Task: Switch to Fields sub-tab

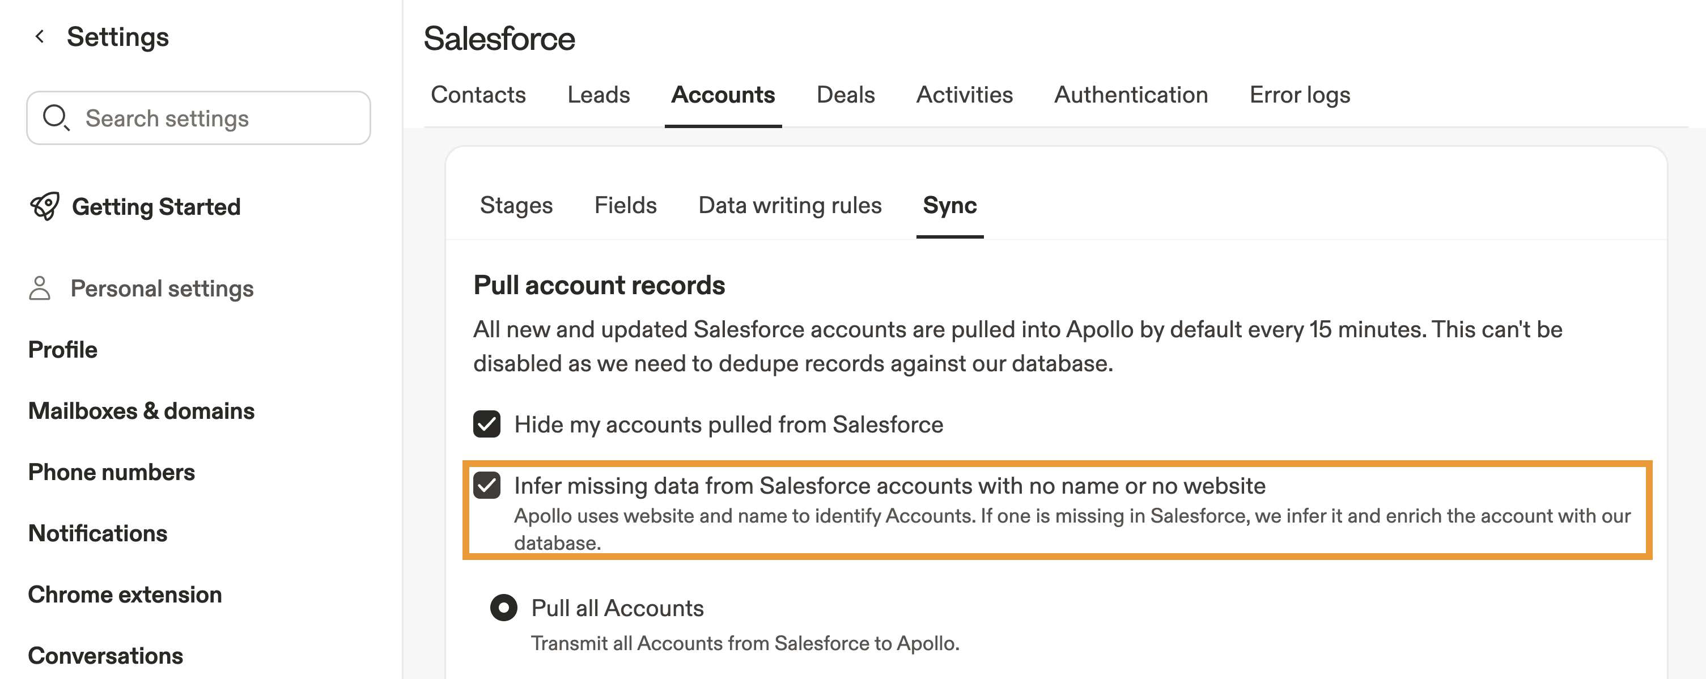Action: pyautogui.click(x=625, y=205)
